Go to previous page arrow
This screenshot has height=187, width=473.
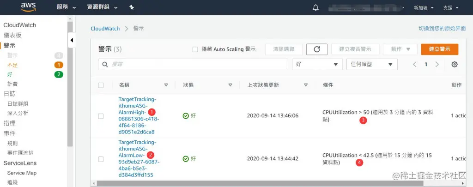tap(415, 64)
